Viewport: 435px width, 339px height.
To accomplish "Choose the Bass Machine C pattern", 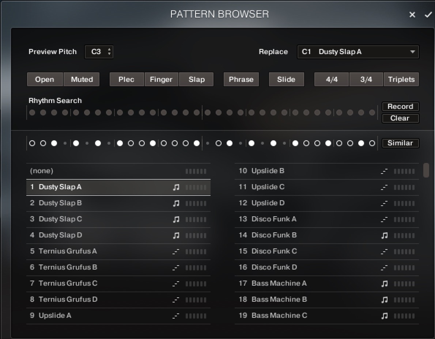I will [279, 316].
